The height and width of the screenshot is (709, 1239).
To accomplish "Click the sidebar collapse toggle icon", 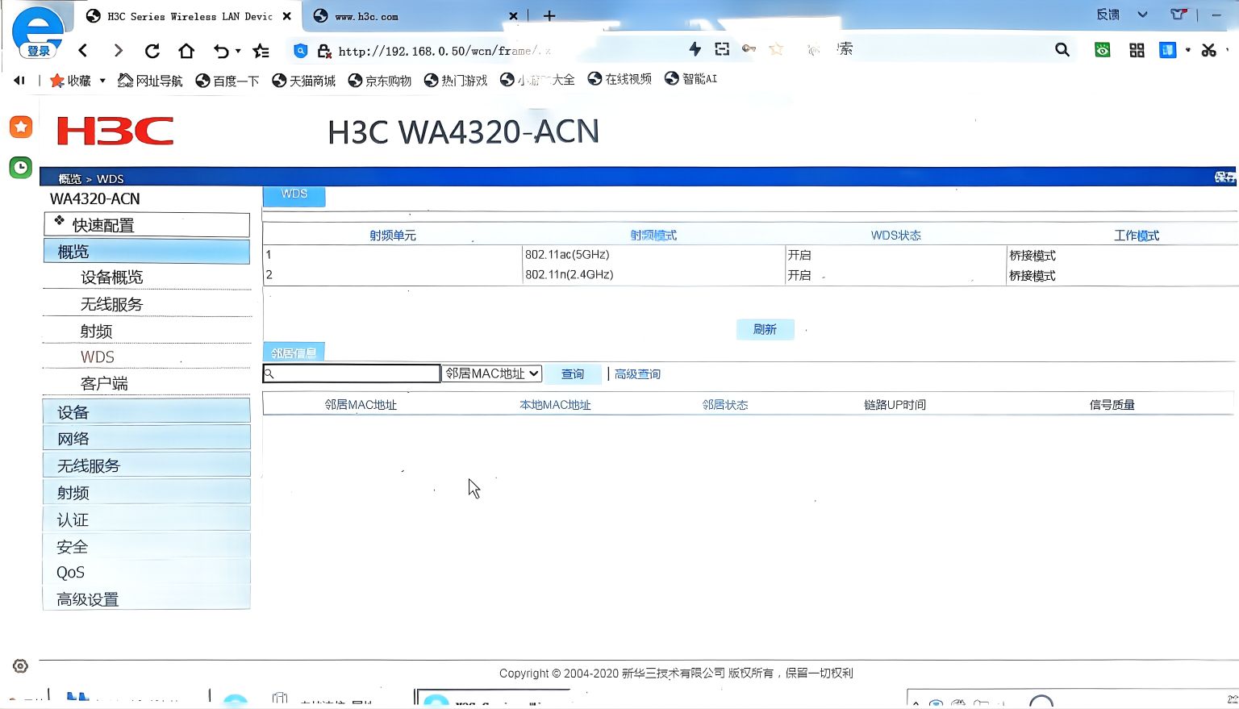I will 19,80.
